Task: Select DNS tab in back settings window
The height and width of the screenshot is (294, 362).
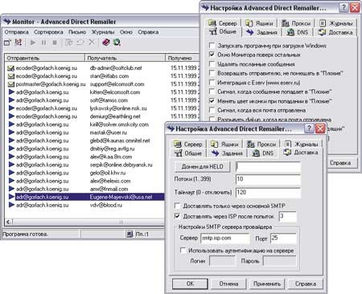Action: (x=298, y=32)
